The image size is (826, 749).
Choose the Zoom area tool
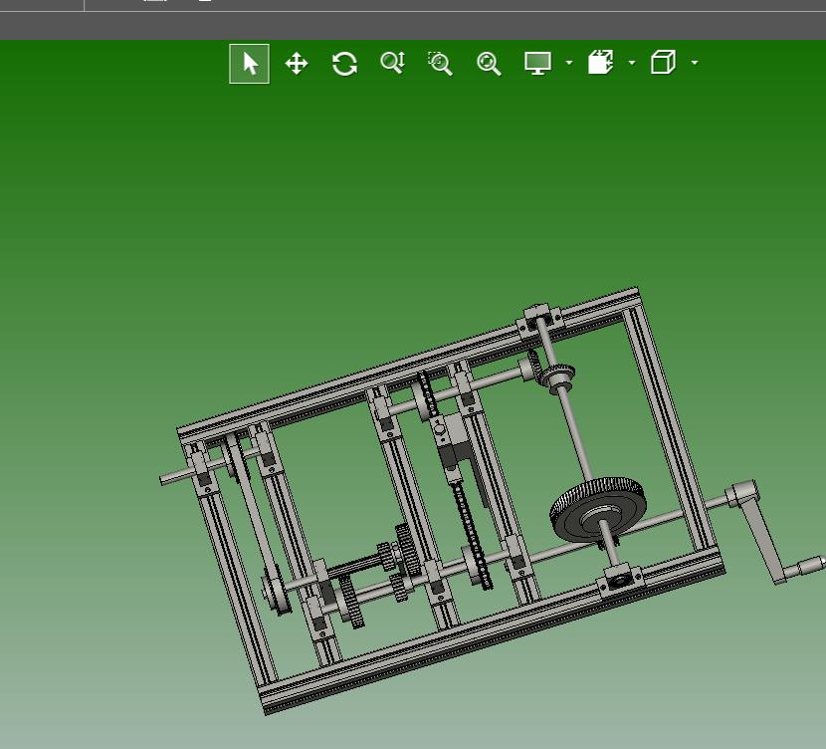pos(441,64)
